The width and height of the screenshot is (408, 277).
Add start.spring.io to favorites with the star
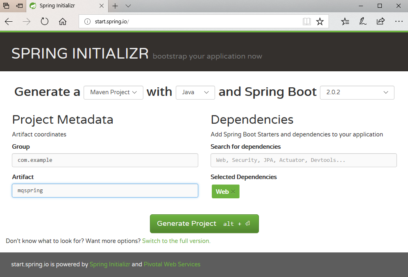tap(320, 21)
